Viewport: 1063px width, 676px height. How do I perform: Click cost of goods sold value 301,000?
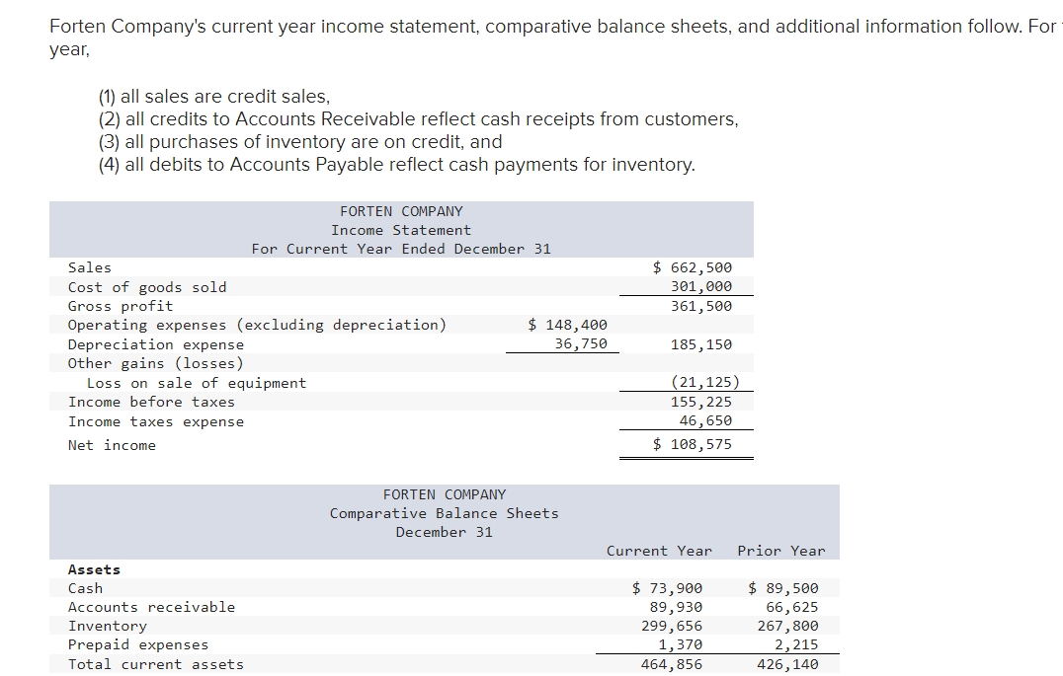pos(701,286)
